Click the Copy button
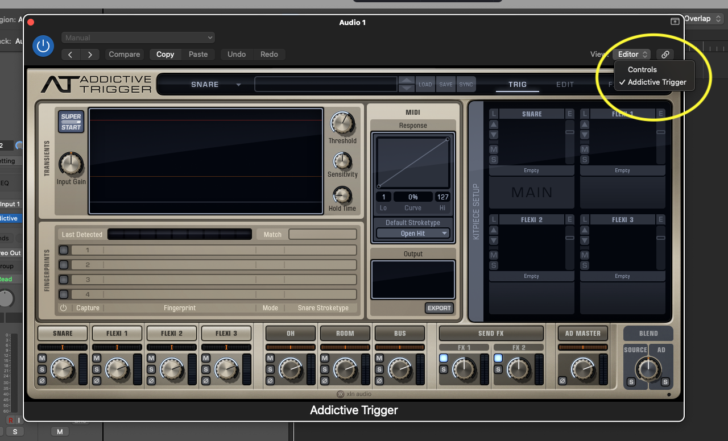 165,54
